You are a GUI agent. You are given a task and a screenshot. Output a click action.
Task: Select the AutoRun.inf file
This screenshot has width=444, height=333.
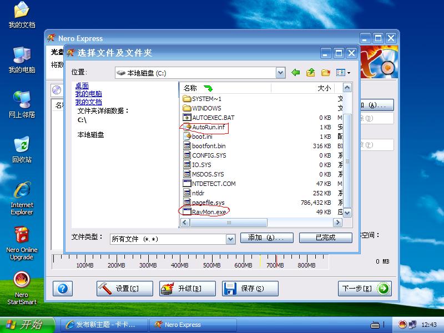[x=204, y=127]
